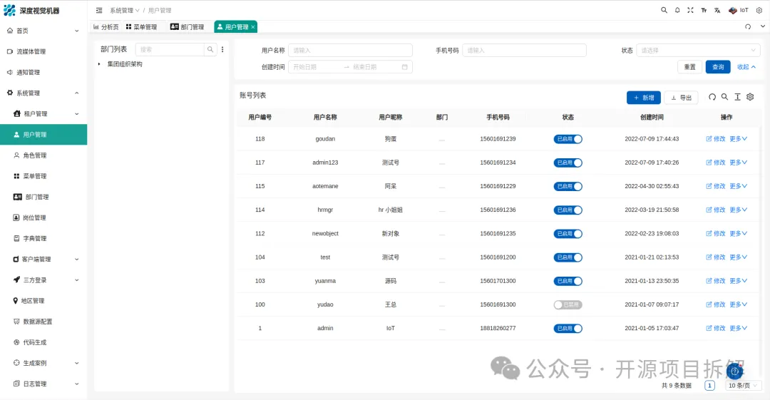Refresh the account list table

(x=712, y=97)
